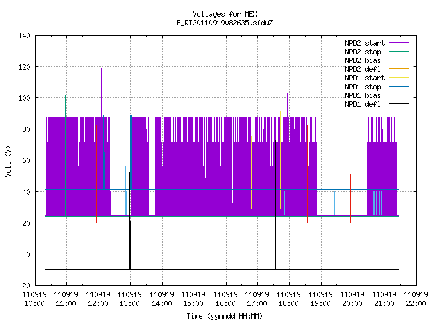
Task: Click the Y-axis tick value 120
Action: click(x=24, y=67)
